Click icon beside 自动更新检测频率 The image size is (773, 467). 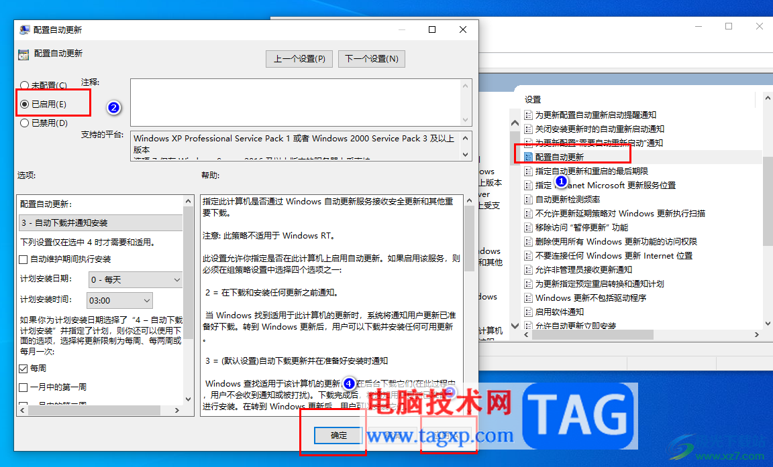coord(528,199)
